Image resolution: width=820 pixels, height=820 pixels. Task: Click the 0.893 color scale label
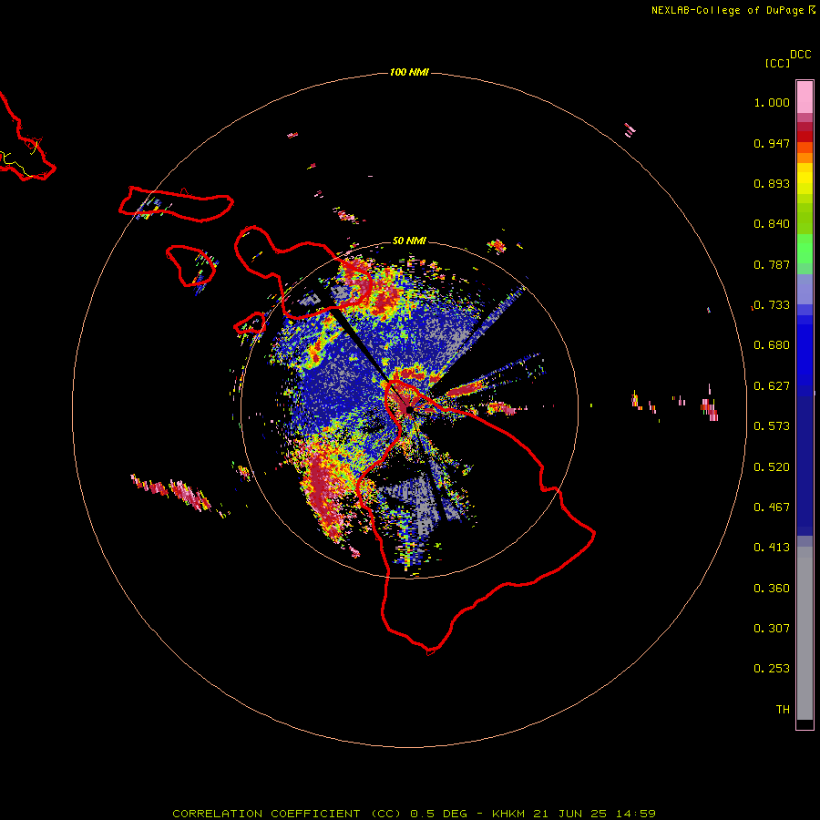772,183
